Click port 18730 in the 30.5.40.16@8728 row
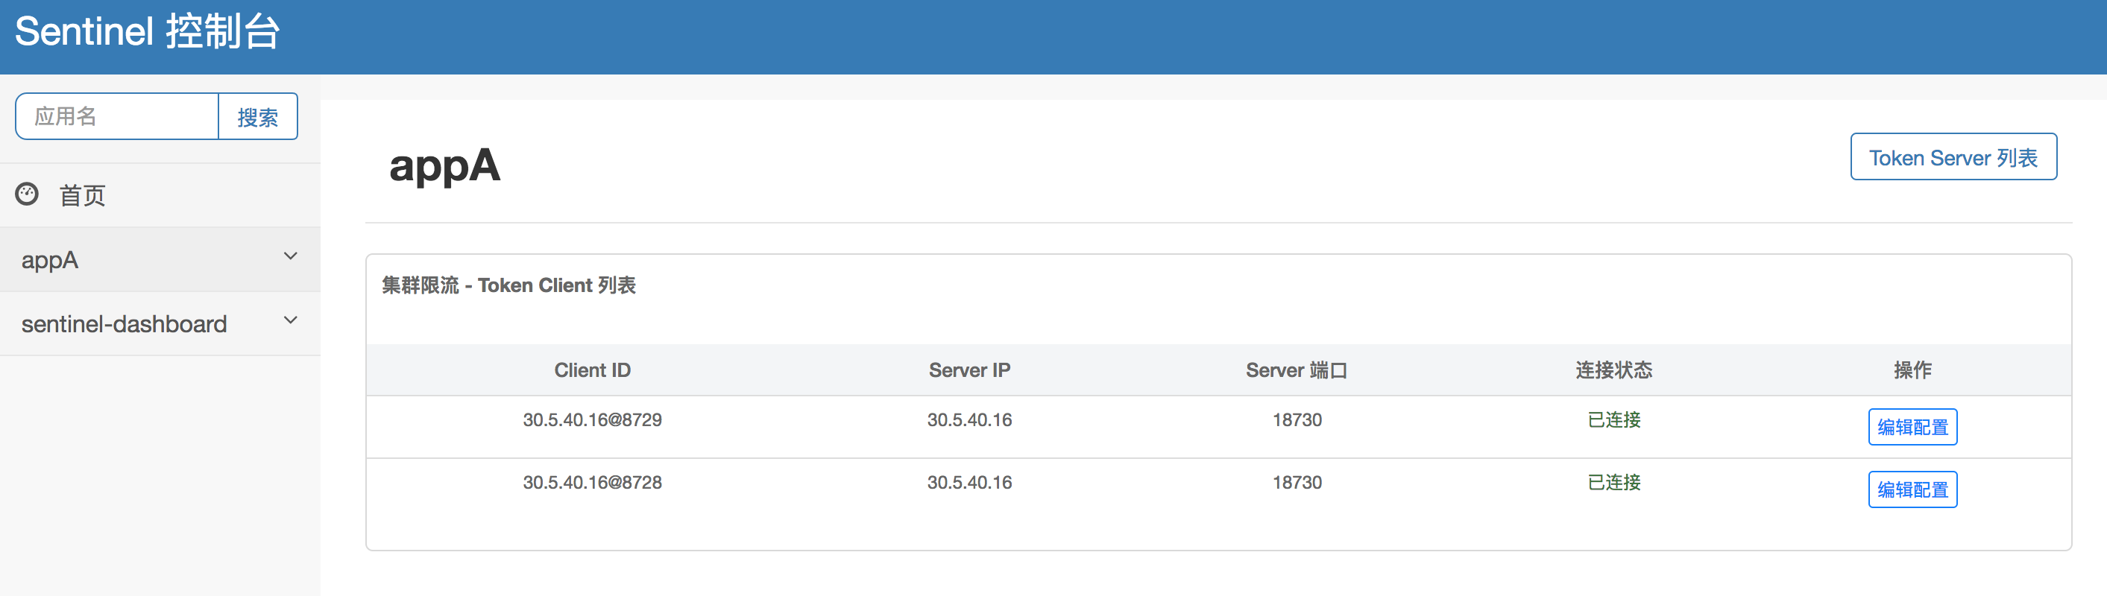The width and height of the screenshot is (2107, 596). coord(1297,482)
